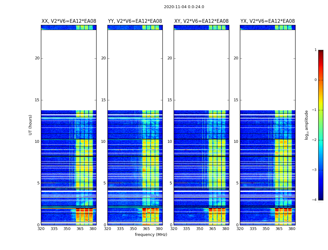
Task: Click the XX, V2*V6=EA12*EA08 panel title
Action: click(69, 21)
